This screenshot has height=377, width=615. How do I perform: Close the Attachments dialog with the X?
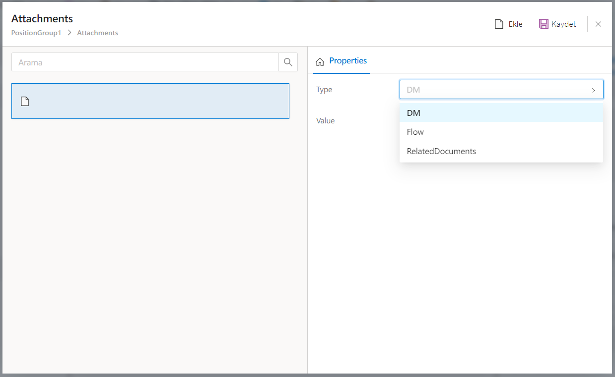(598, 24)
